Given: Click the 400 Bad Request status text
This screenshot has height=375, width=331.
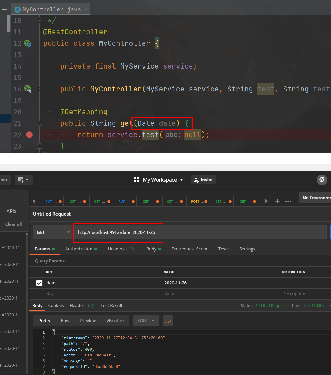Looking at the screenshot, I should (x=270, y=306).
